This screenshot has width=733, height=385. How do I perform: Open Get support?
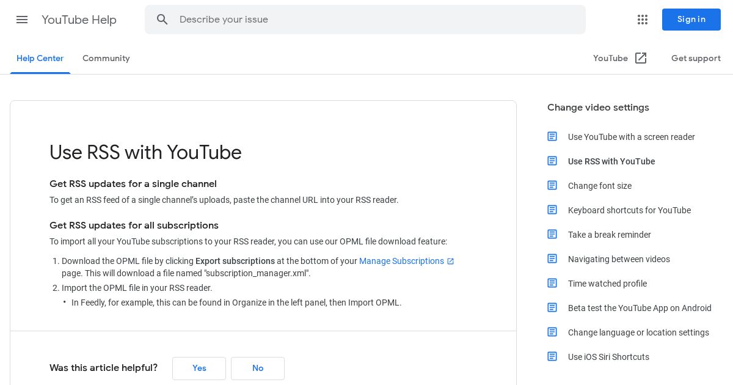tap(696, 59)
